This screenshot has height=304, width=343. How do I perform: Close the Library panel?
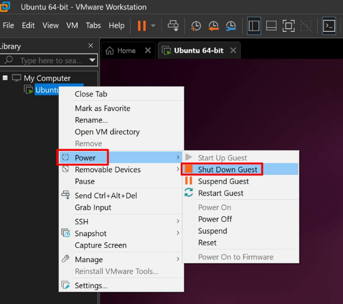click(90, 46)
